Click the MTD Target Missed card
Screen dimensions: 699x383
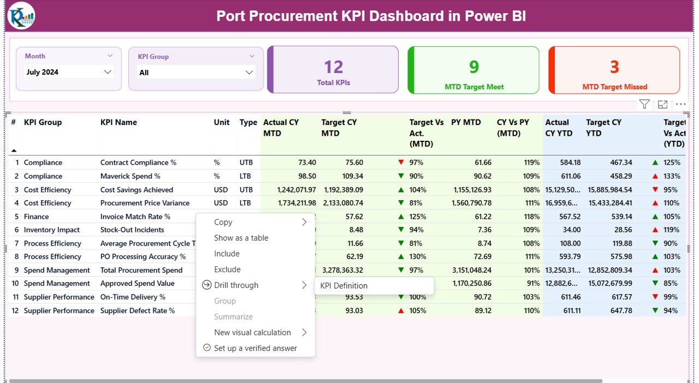click(614, 70)
